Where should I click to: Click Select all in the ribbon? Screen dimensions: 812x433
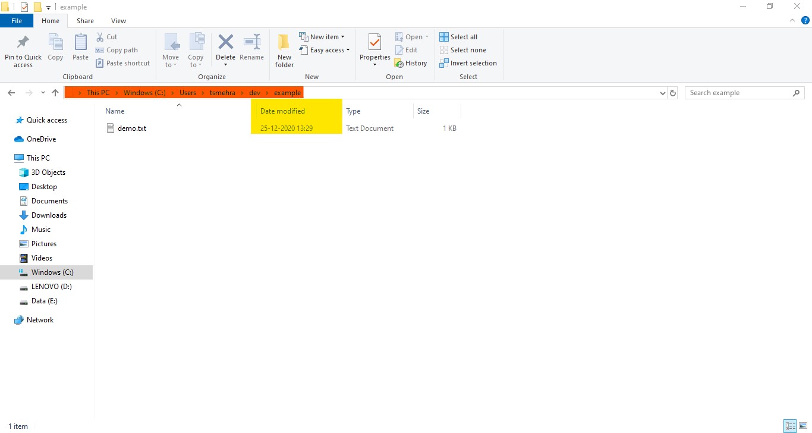click(x=458, y=37)
